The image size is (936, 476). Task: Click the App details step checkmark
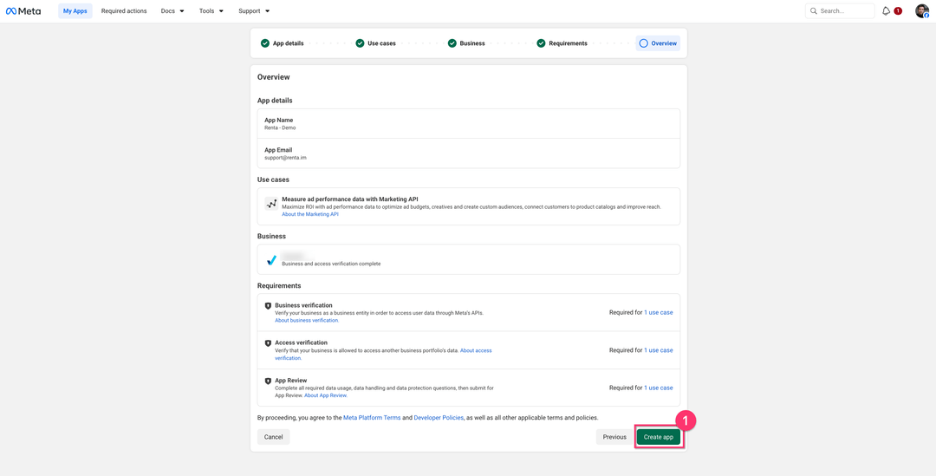point(265,43)
